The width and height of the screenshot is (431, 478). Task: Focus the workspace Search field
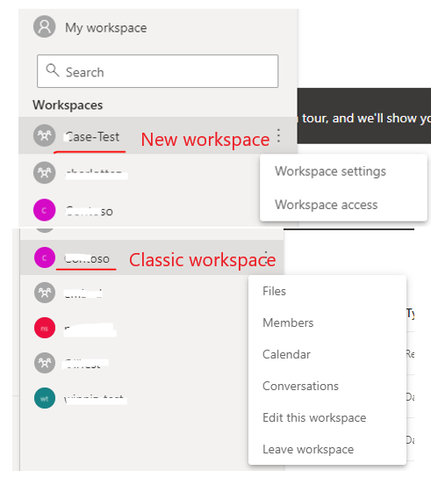157,71
